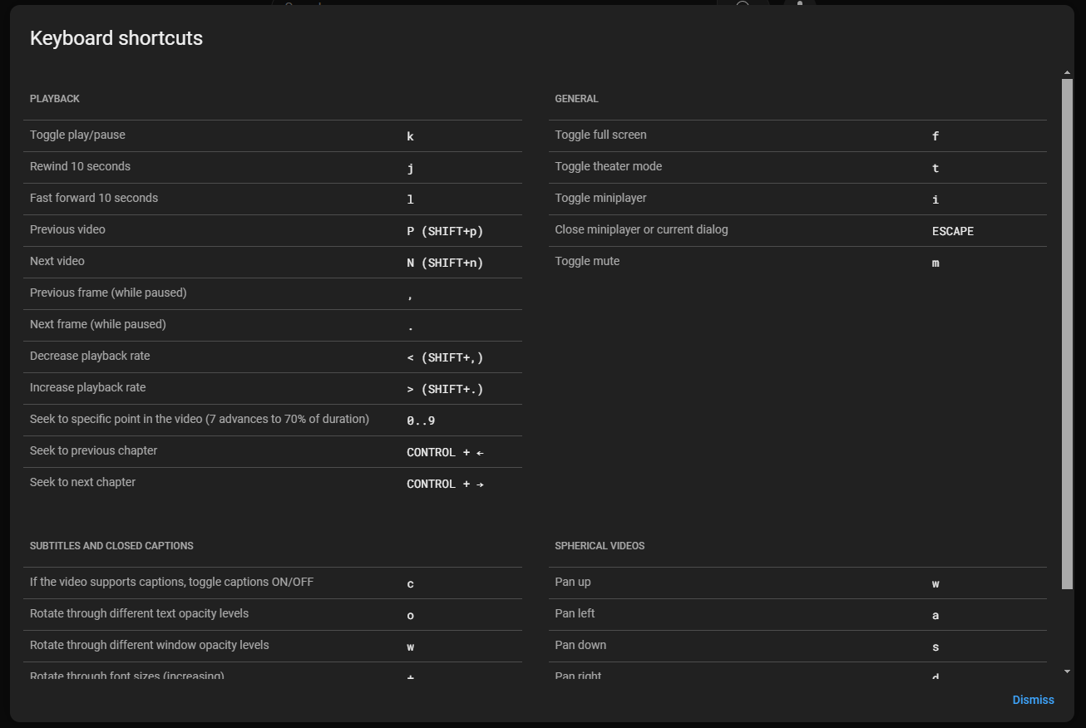Click the scrollbar down arrow
Image resolution: width=1086 pixels, height=728 pixels.
pyautogui.click(x=1067, y=671)
